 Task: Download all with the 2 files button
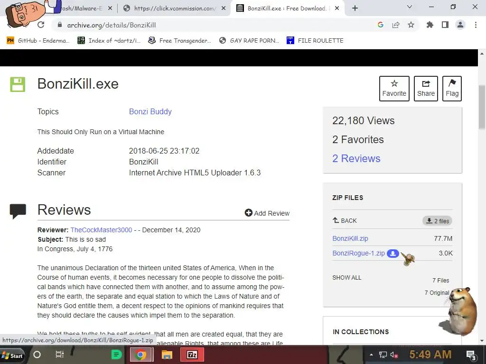437,221
